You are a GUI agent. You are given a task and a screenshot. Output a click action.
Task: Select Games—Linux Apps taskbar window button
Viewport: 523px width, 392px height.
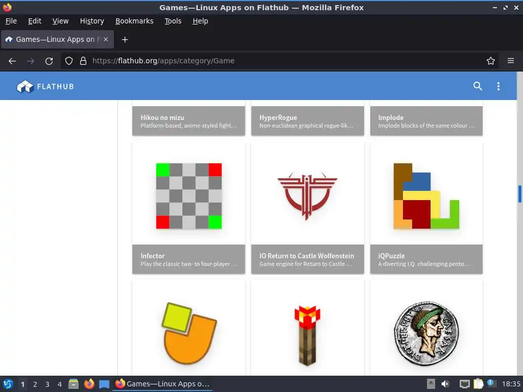pos(162,384)
